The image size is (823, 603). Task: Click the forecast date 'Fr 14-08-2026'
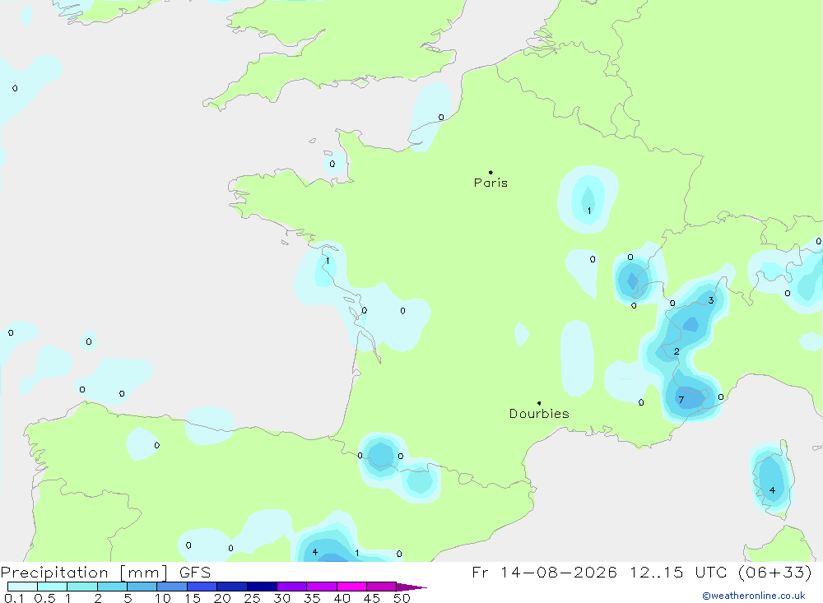click(544, 572)
